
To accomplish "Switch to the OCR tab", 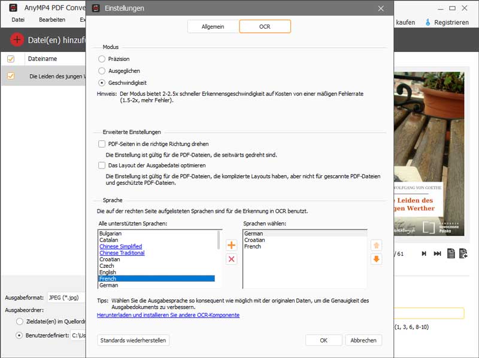I will 265,26.
